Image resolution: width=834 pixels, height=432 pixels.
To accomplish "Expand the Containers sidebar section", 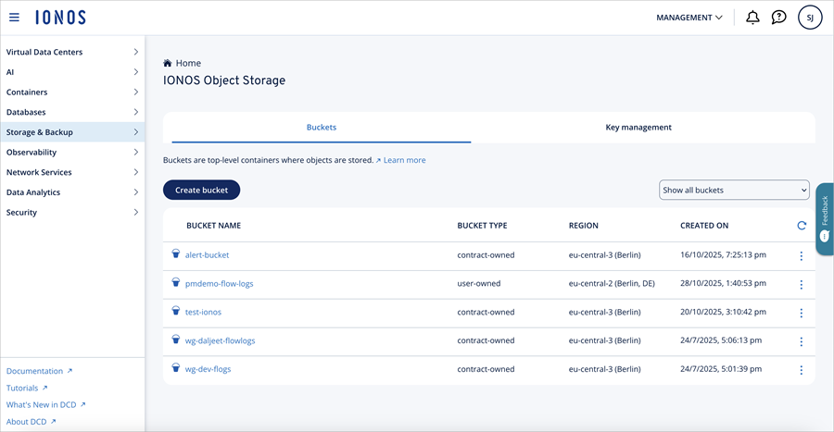I will point(72,92).
